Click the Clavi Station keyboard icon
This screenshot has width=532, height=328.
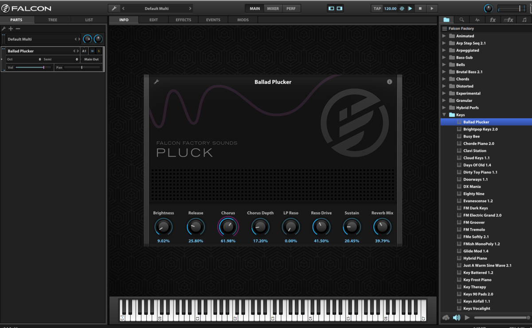(x=459, y=151)
